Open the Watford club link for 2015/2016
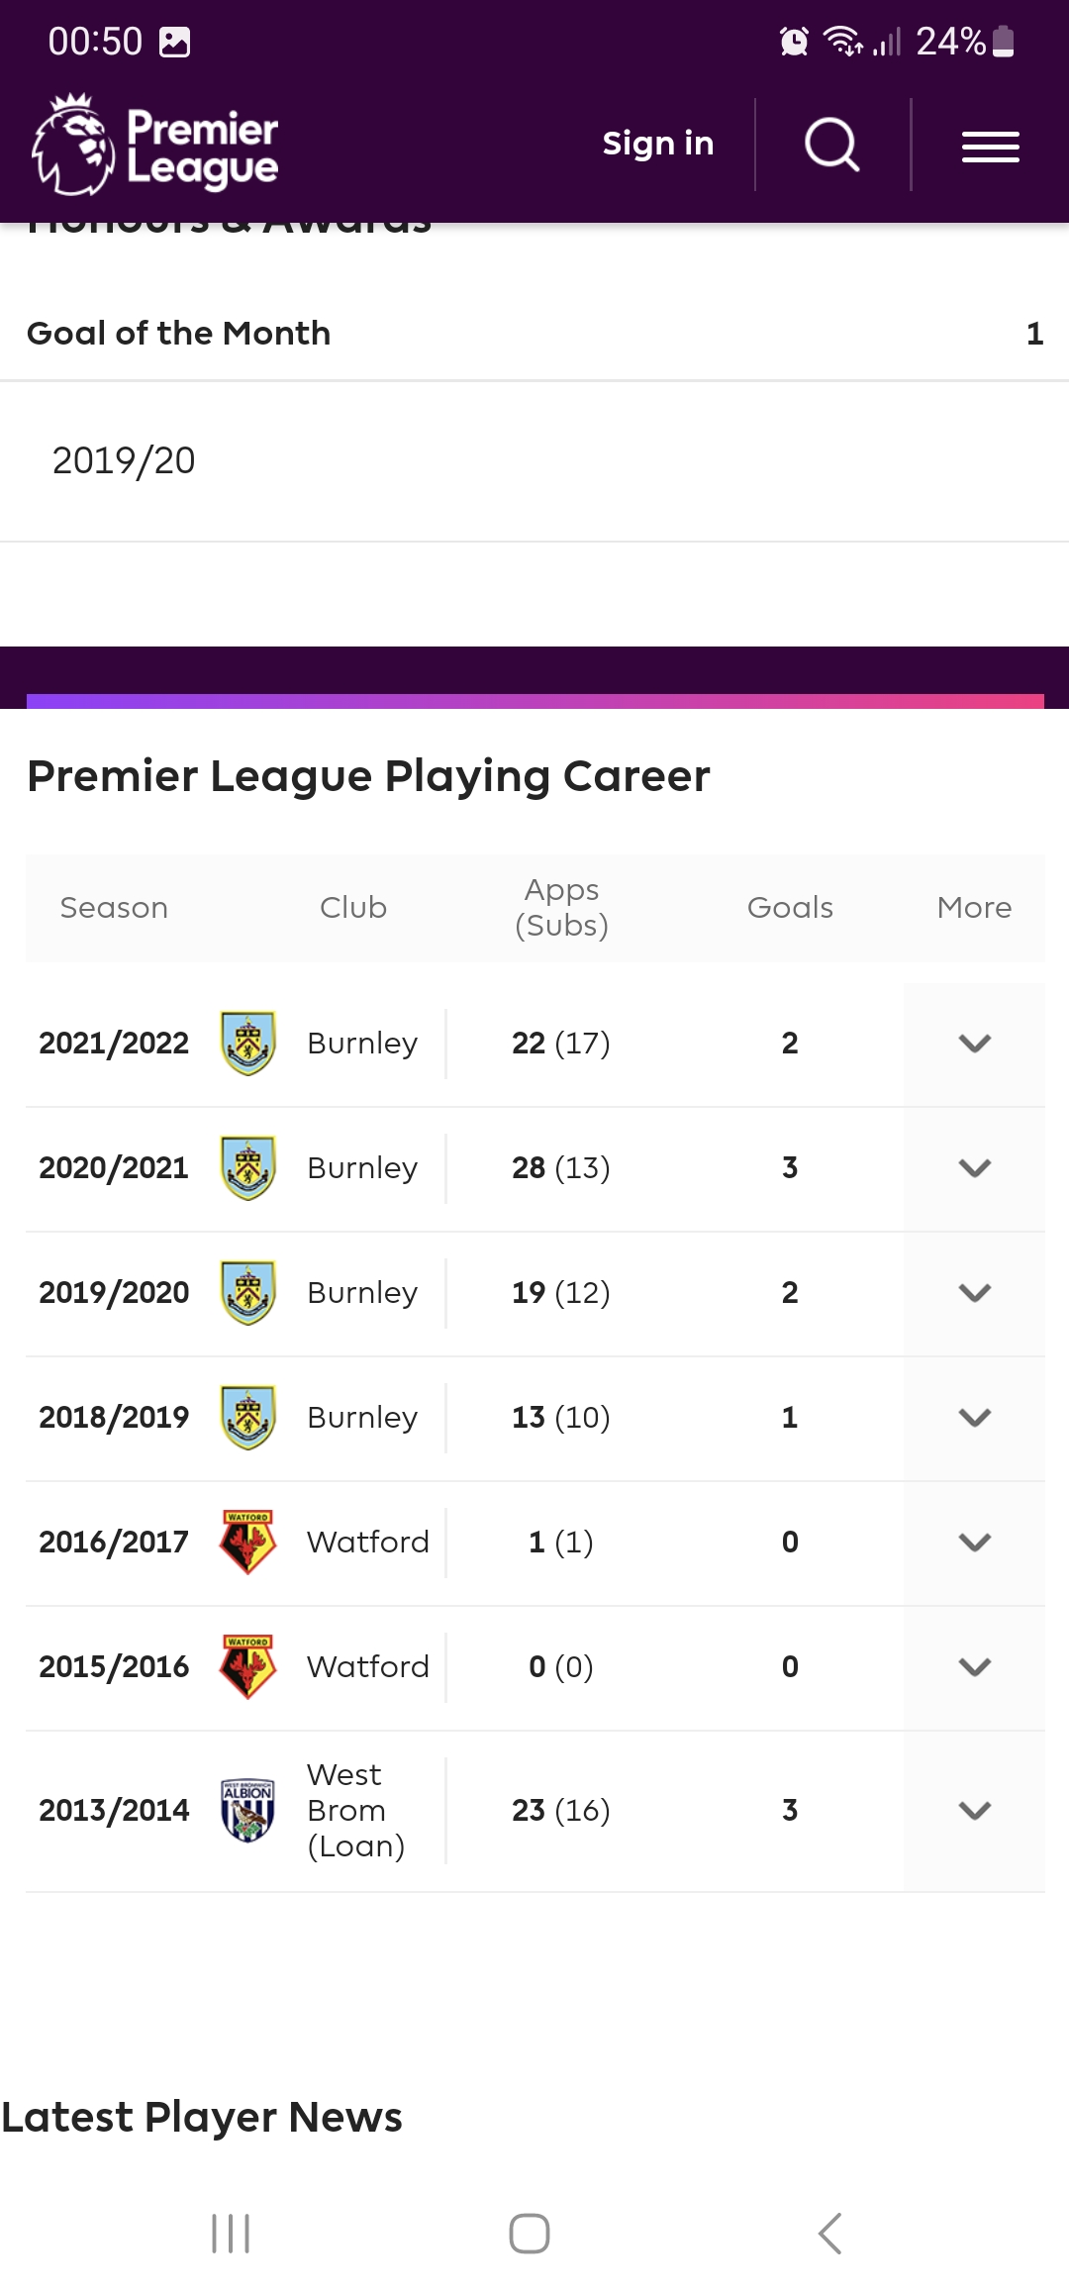1069x2293 pixels. pyautogui.click(x=367, y=1667)
